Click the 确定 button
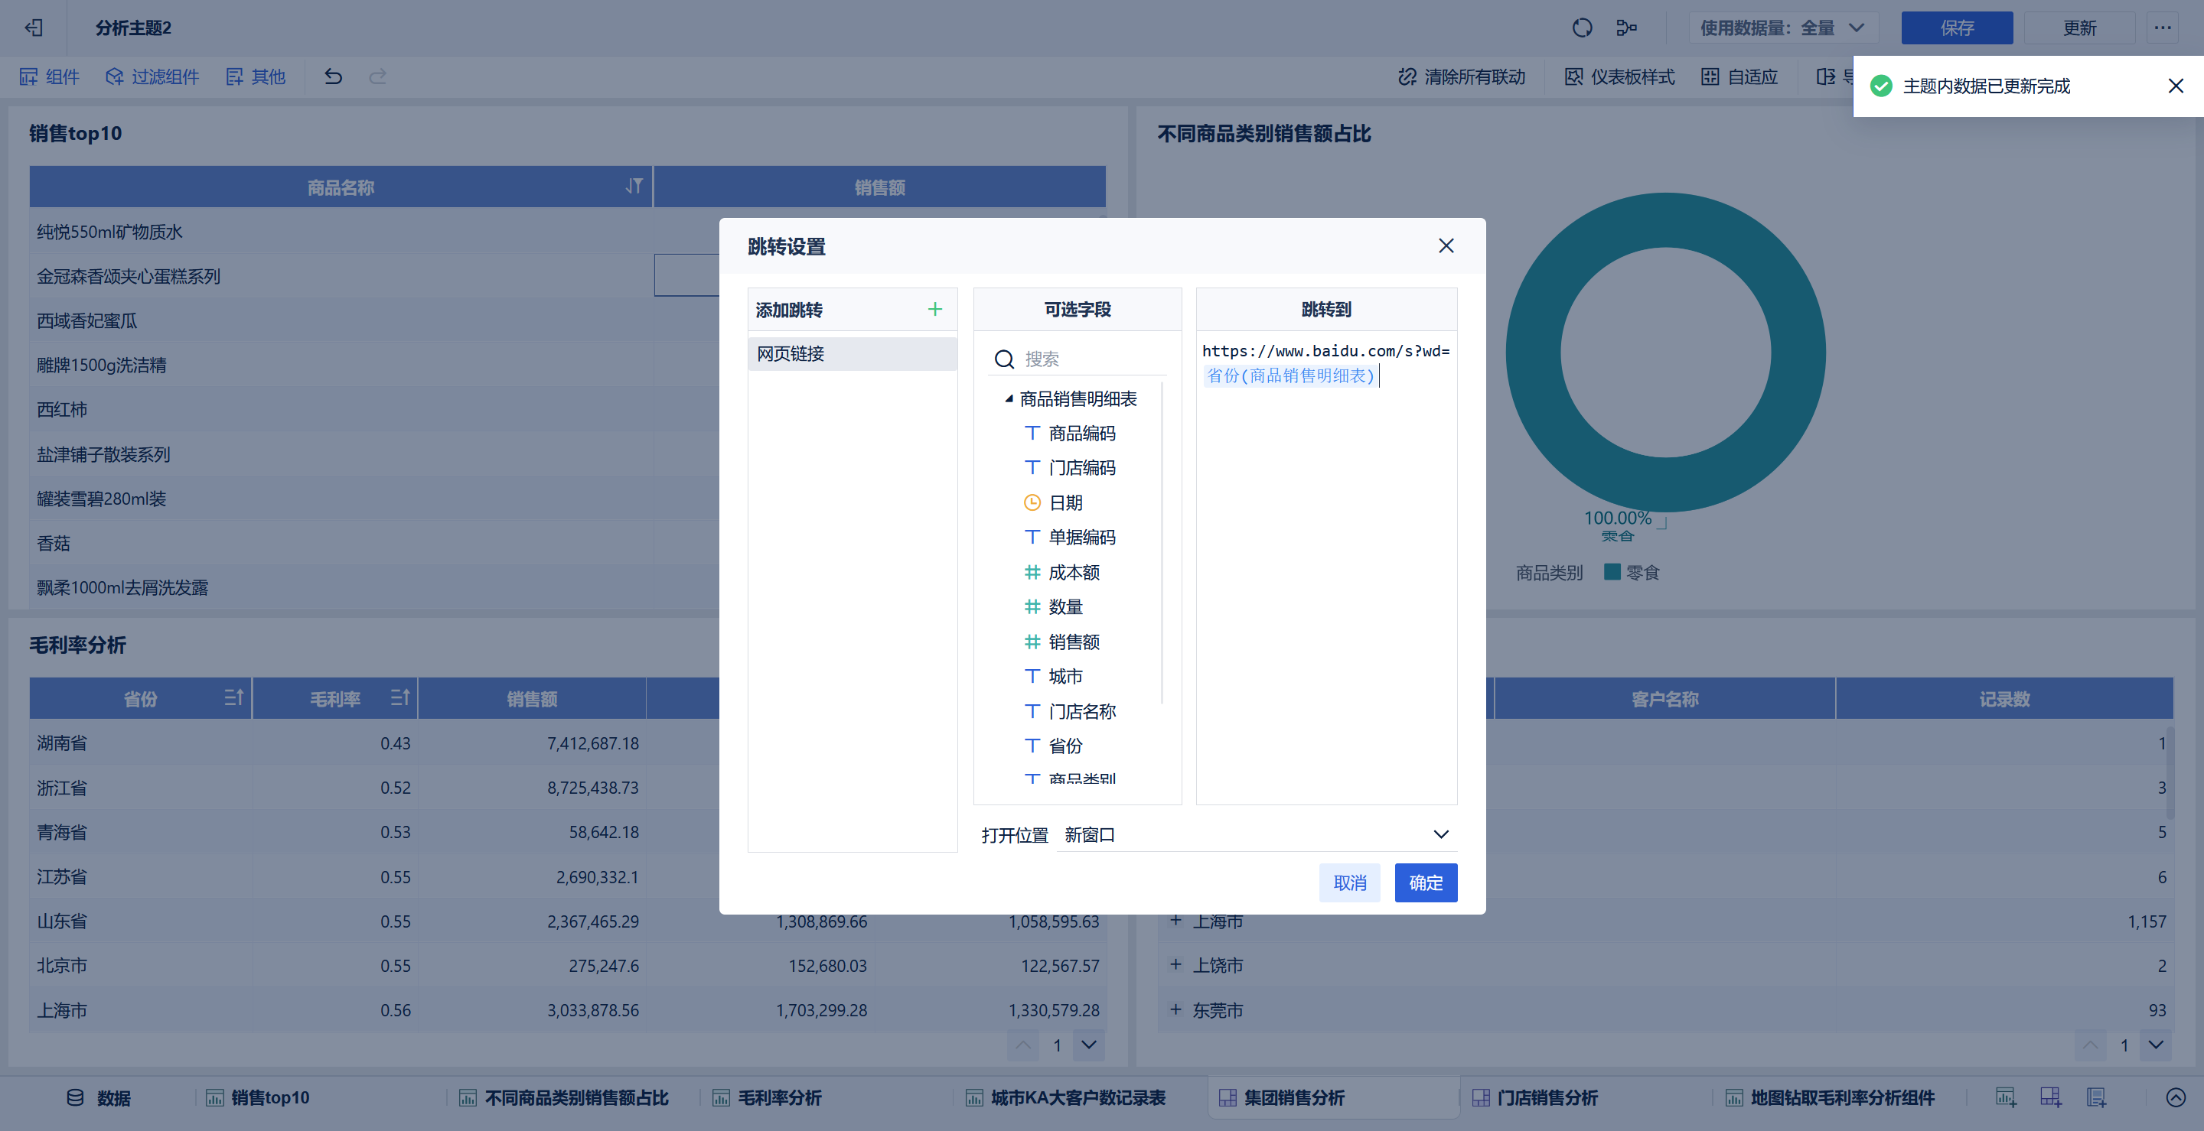This screenshot has width=2204, height=1131. point(1426,882)
